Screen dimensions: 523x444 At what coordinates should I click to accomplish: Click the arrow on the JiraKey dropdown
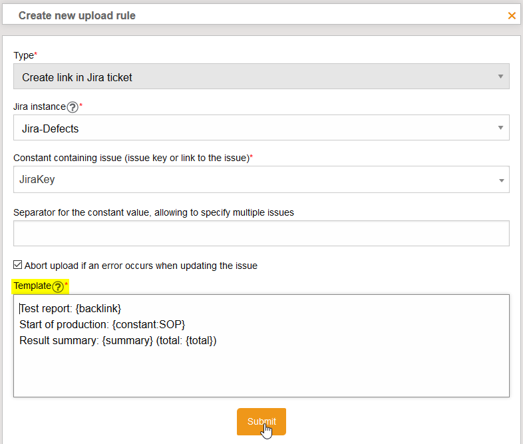[500, 180]
